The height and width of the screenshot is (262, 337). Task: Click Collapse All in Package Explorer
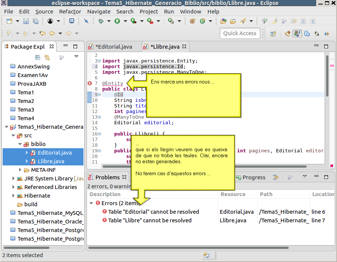coord(37,57)
